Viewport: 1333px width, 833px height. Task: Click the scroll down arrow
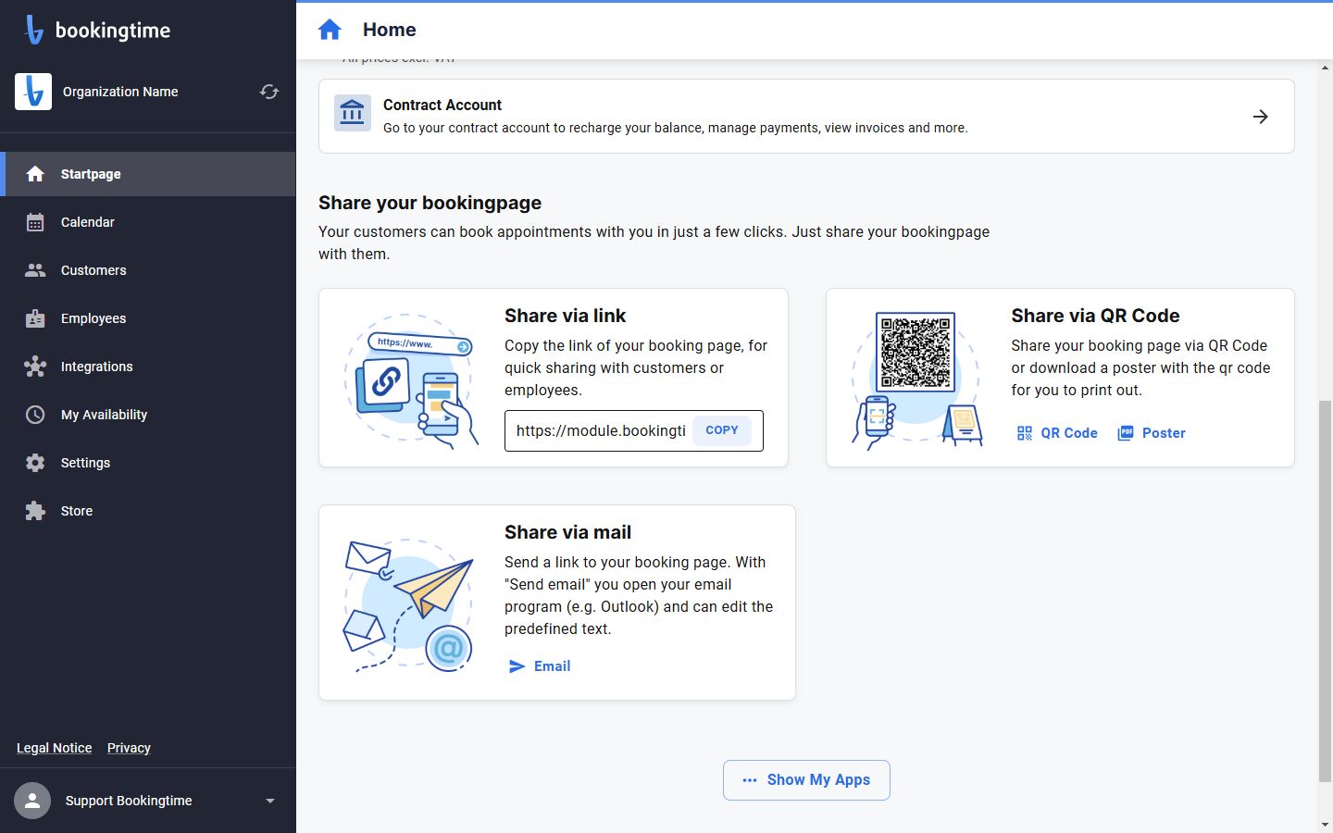tap(1326, 825)
